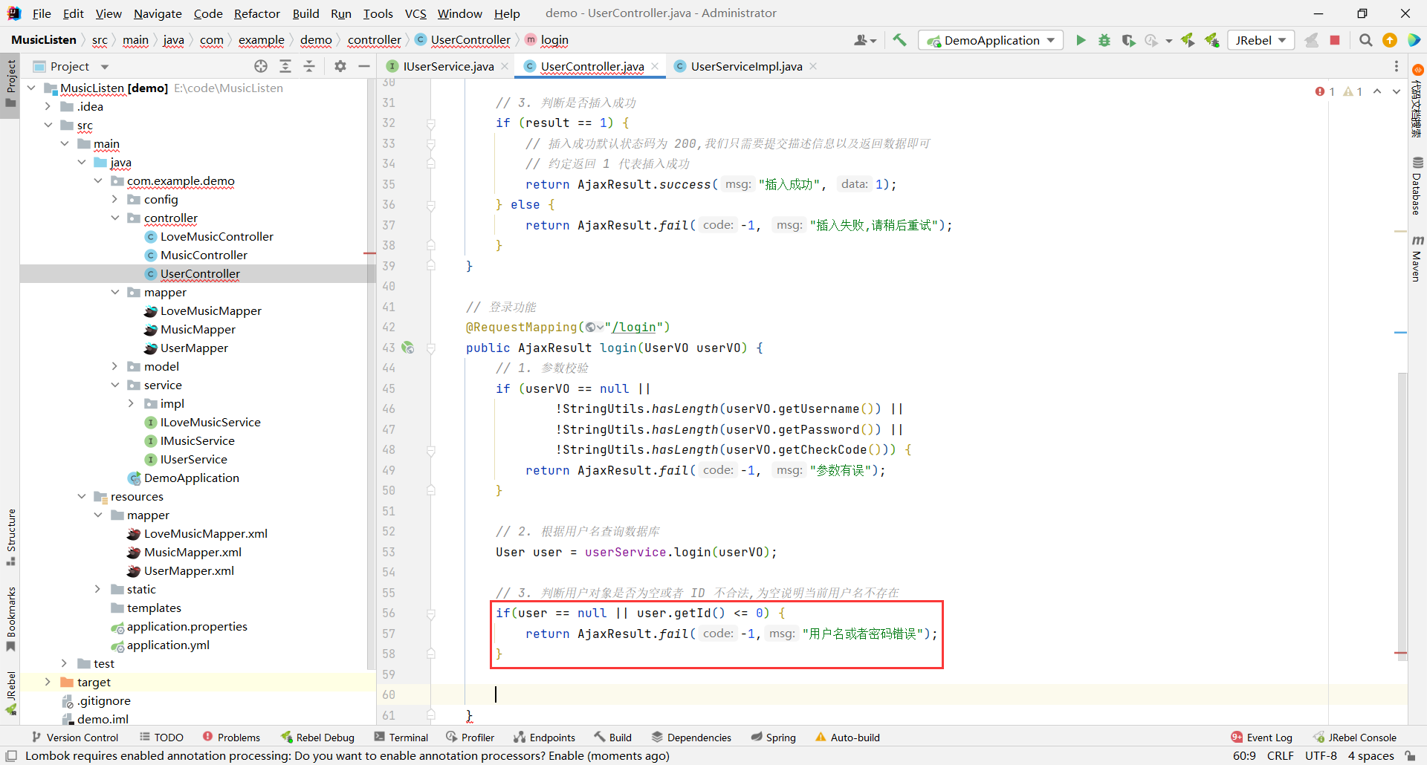Click the Build hammer icon

pyautogui.click(x=899, y=40)
